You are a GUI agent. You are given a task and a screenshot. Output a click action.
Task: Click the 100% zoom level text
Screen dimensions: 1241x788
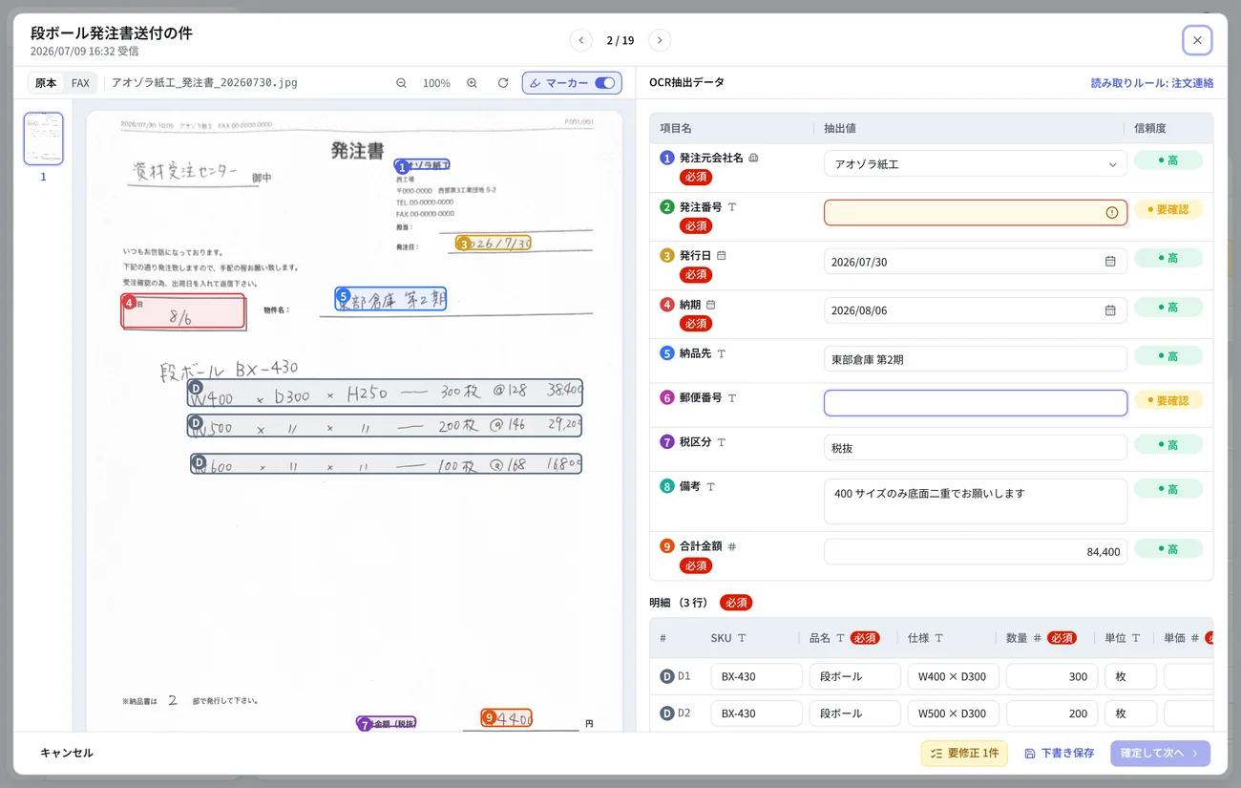[436, 84]
